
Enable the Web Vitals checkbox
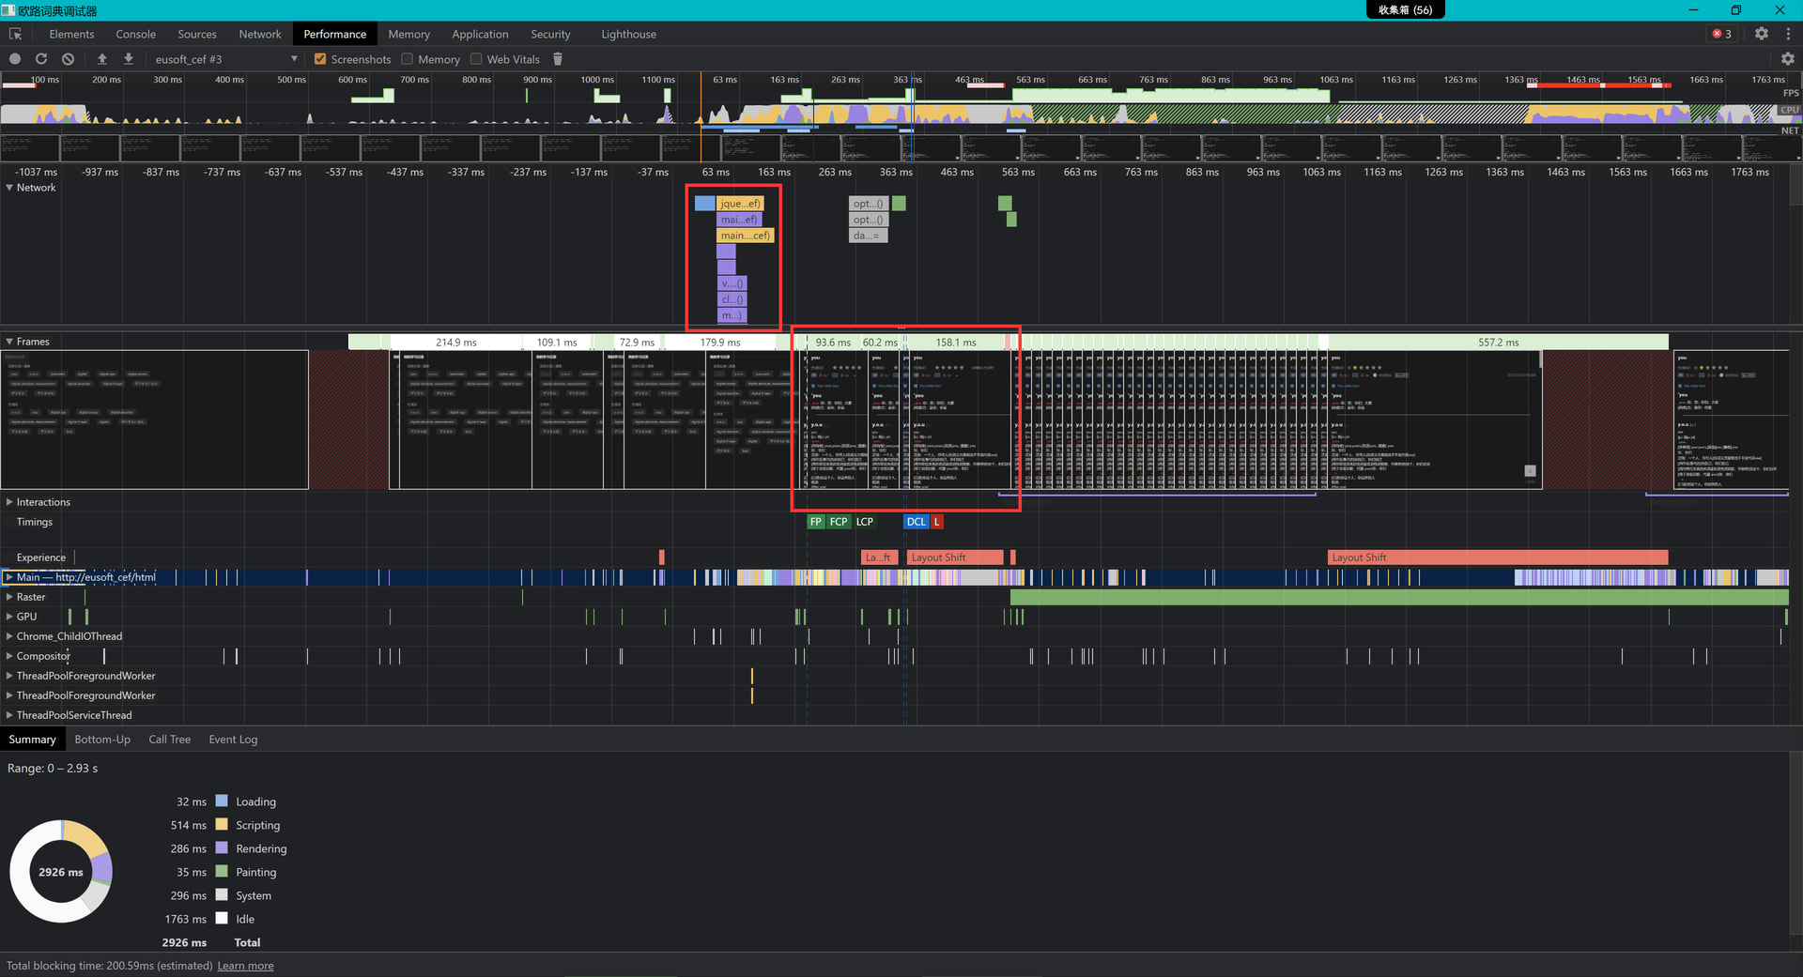pyautogui.click(x=476, y=59)
